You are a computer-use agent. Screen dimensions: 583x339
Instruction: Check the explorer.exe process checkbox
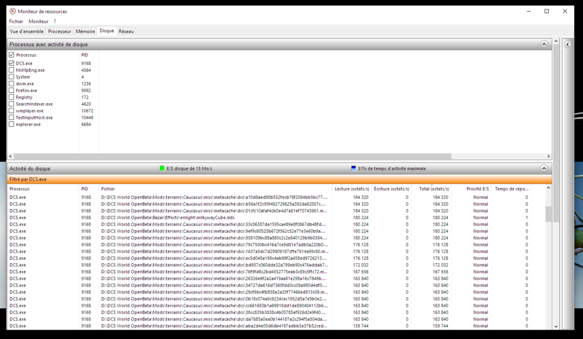pyautogui.click(x=12, y=124)
